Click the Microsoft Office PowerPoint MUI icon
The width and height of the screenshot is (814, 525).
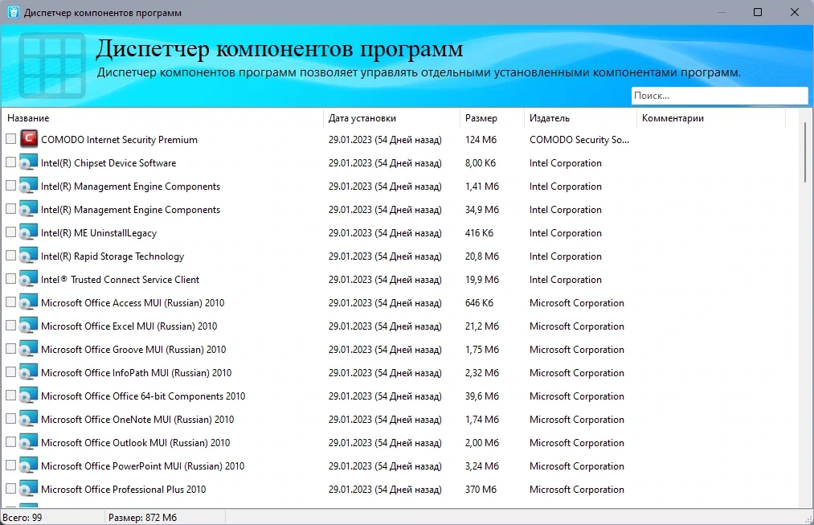[x=29, y=466]
